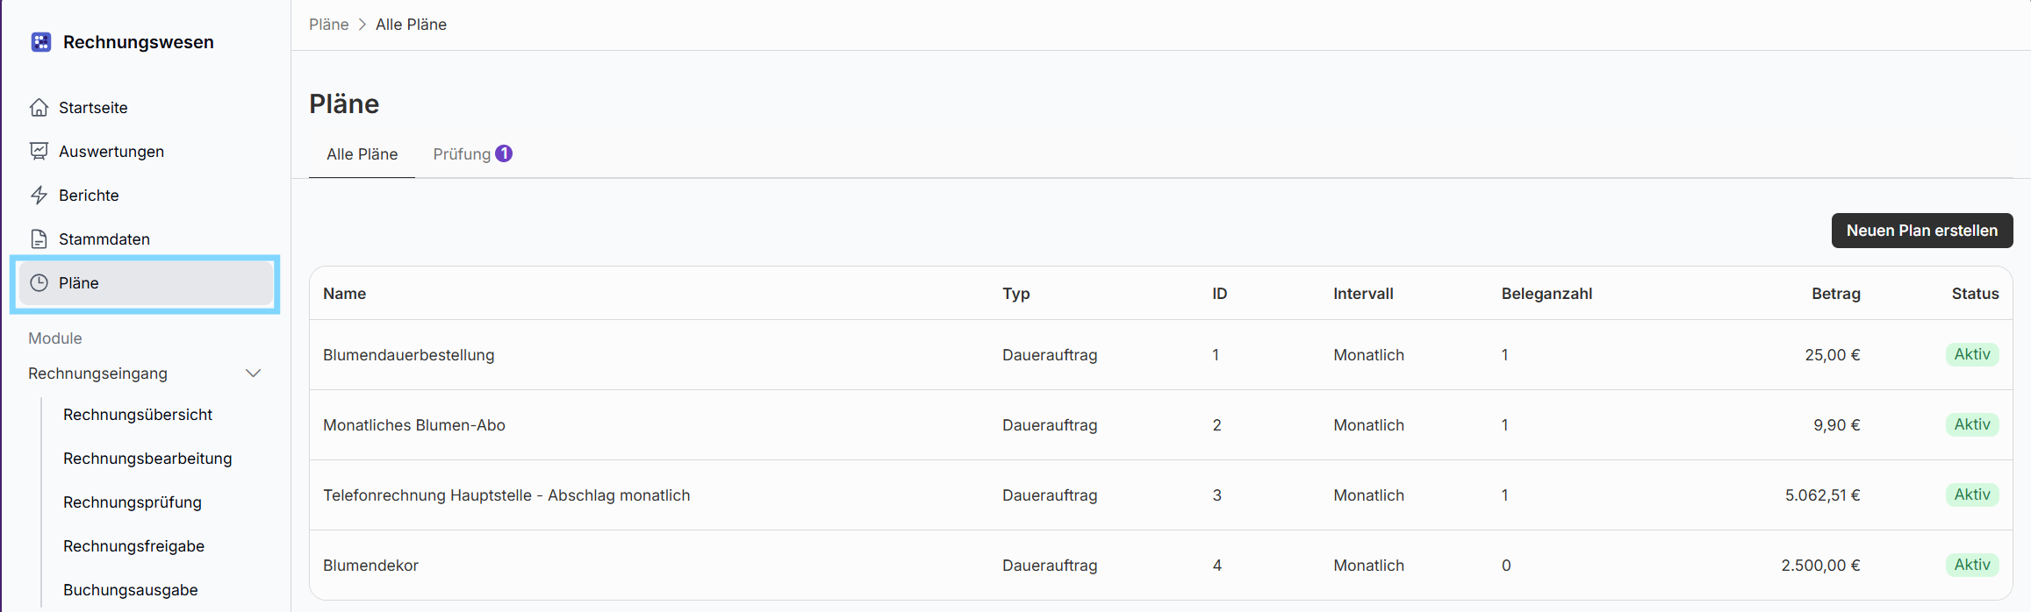This screenshot has width=2031, height=612.
Task: Click the Pläne clock icon
Action: (39, 283)
